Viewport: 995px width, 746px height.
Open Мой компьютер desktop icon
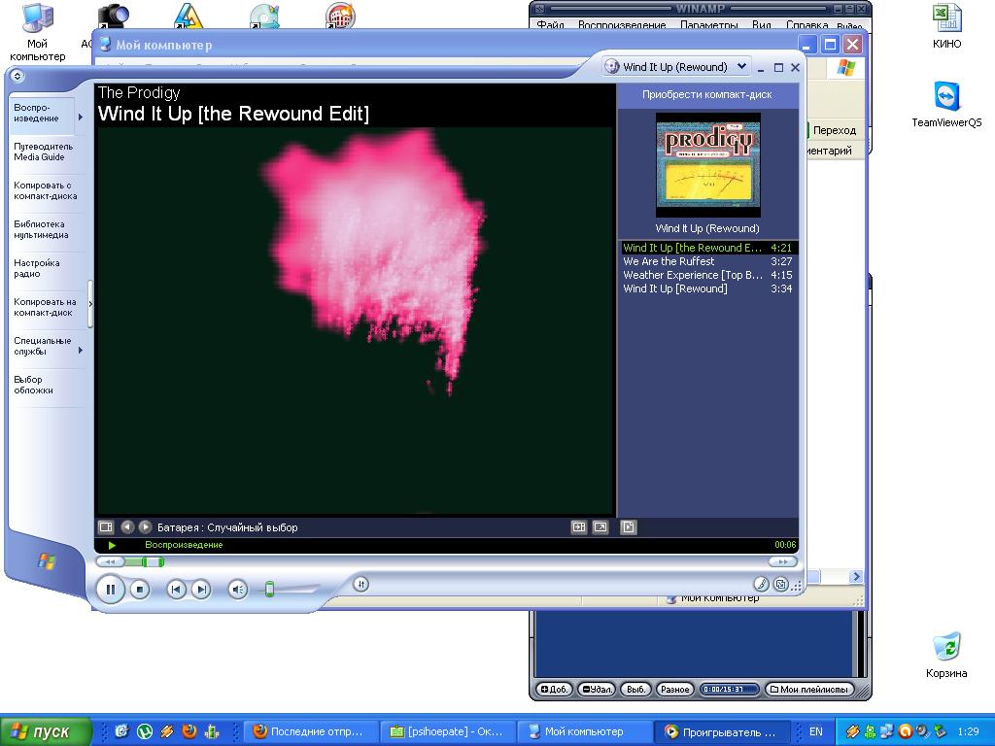[x=38, y=32]
